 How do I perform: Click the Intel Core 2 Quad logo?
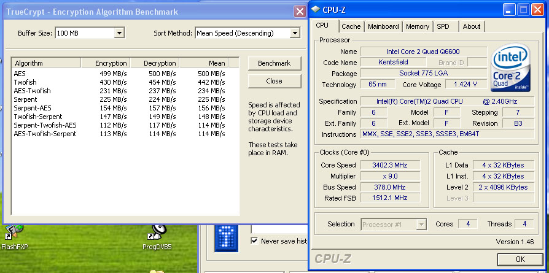(510, 67)
